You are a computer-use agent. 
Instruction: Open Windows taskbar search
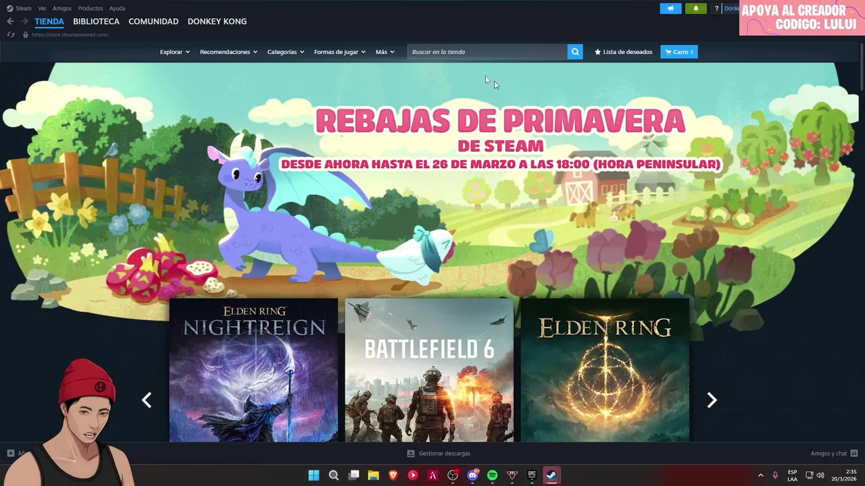(x=334, y=475)
